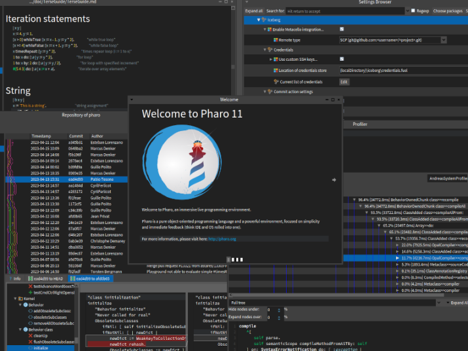Open the Welcome window menu arrow

[x=132, y=100]
